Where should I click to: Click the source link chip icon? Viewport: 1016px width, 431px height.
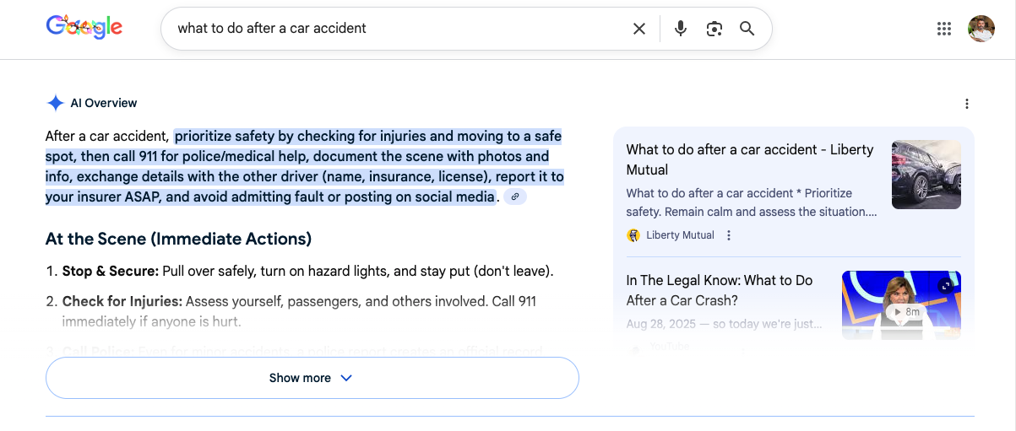coord(515,197)
